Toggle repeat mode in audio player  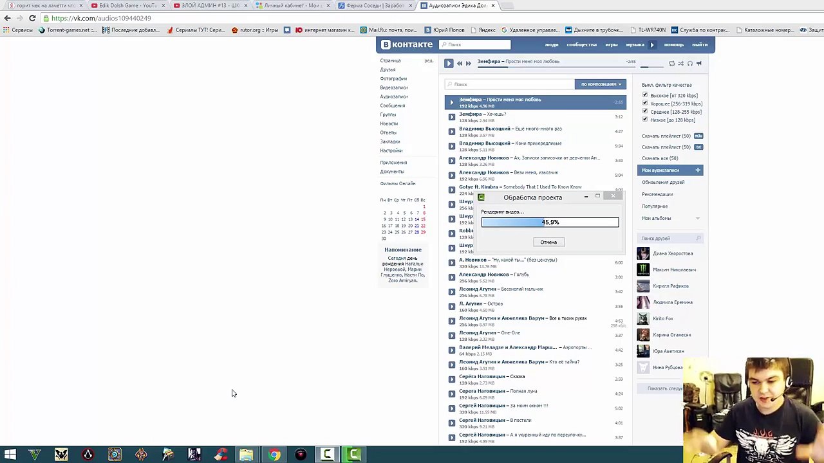coord(671,63)
